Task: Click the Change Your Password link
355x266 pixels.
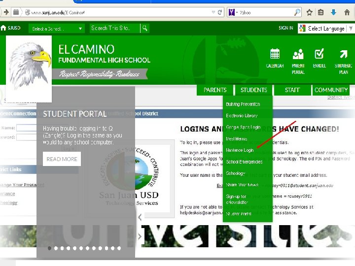Action: [22, 185]
